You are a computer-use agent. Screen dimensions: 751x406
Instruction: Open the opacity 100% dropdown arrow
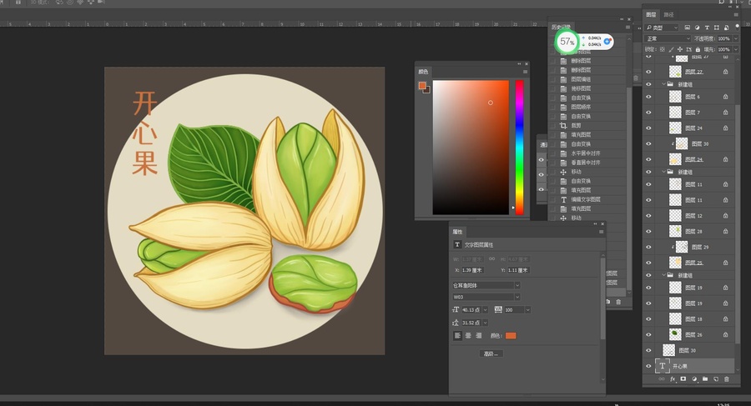tap(736, 38)
